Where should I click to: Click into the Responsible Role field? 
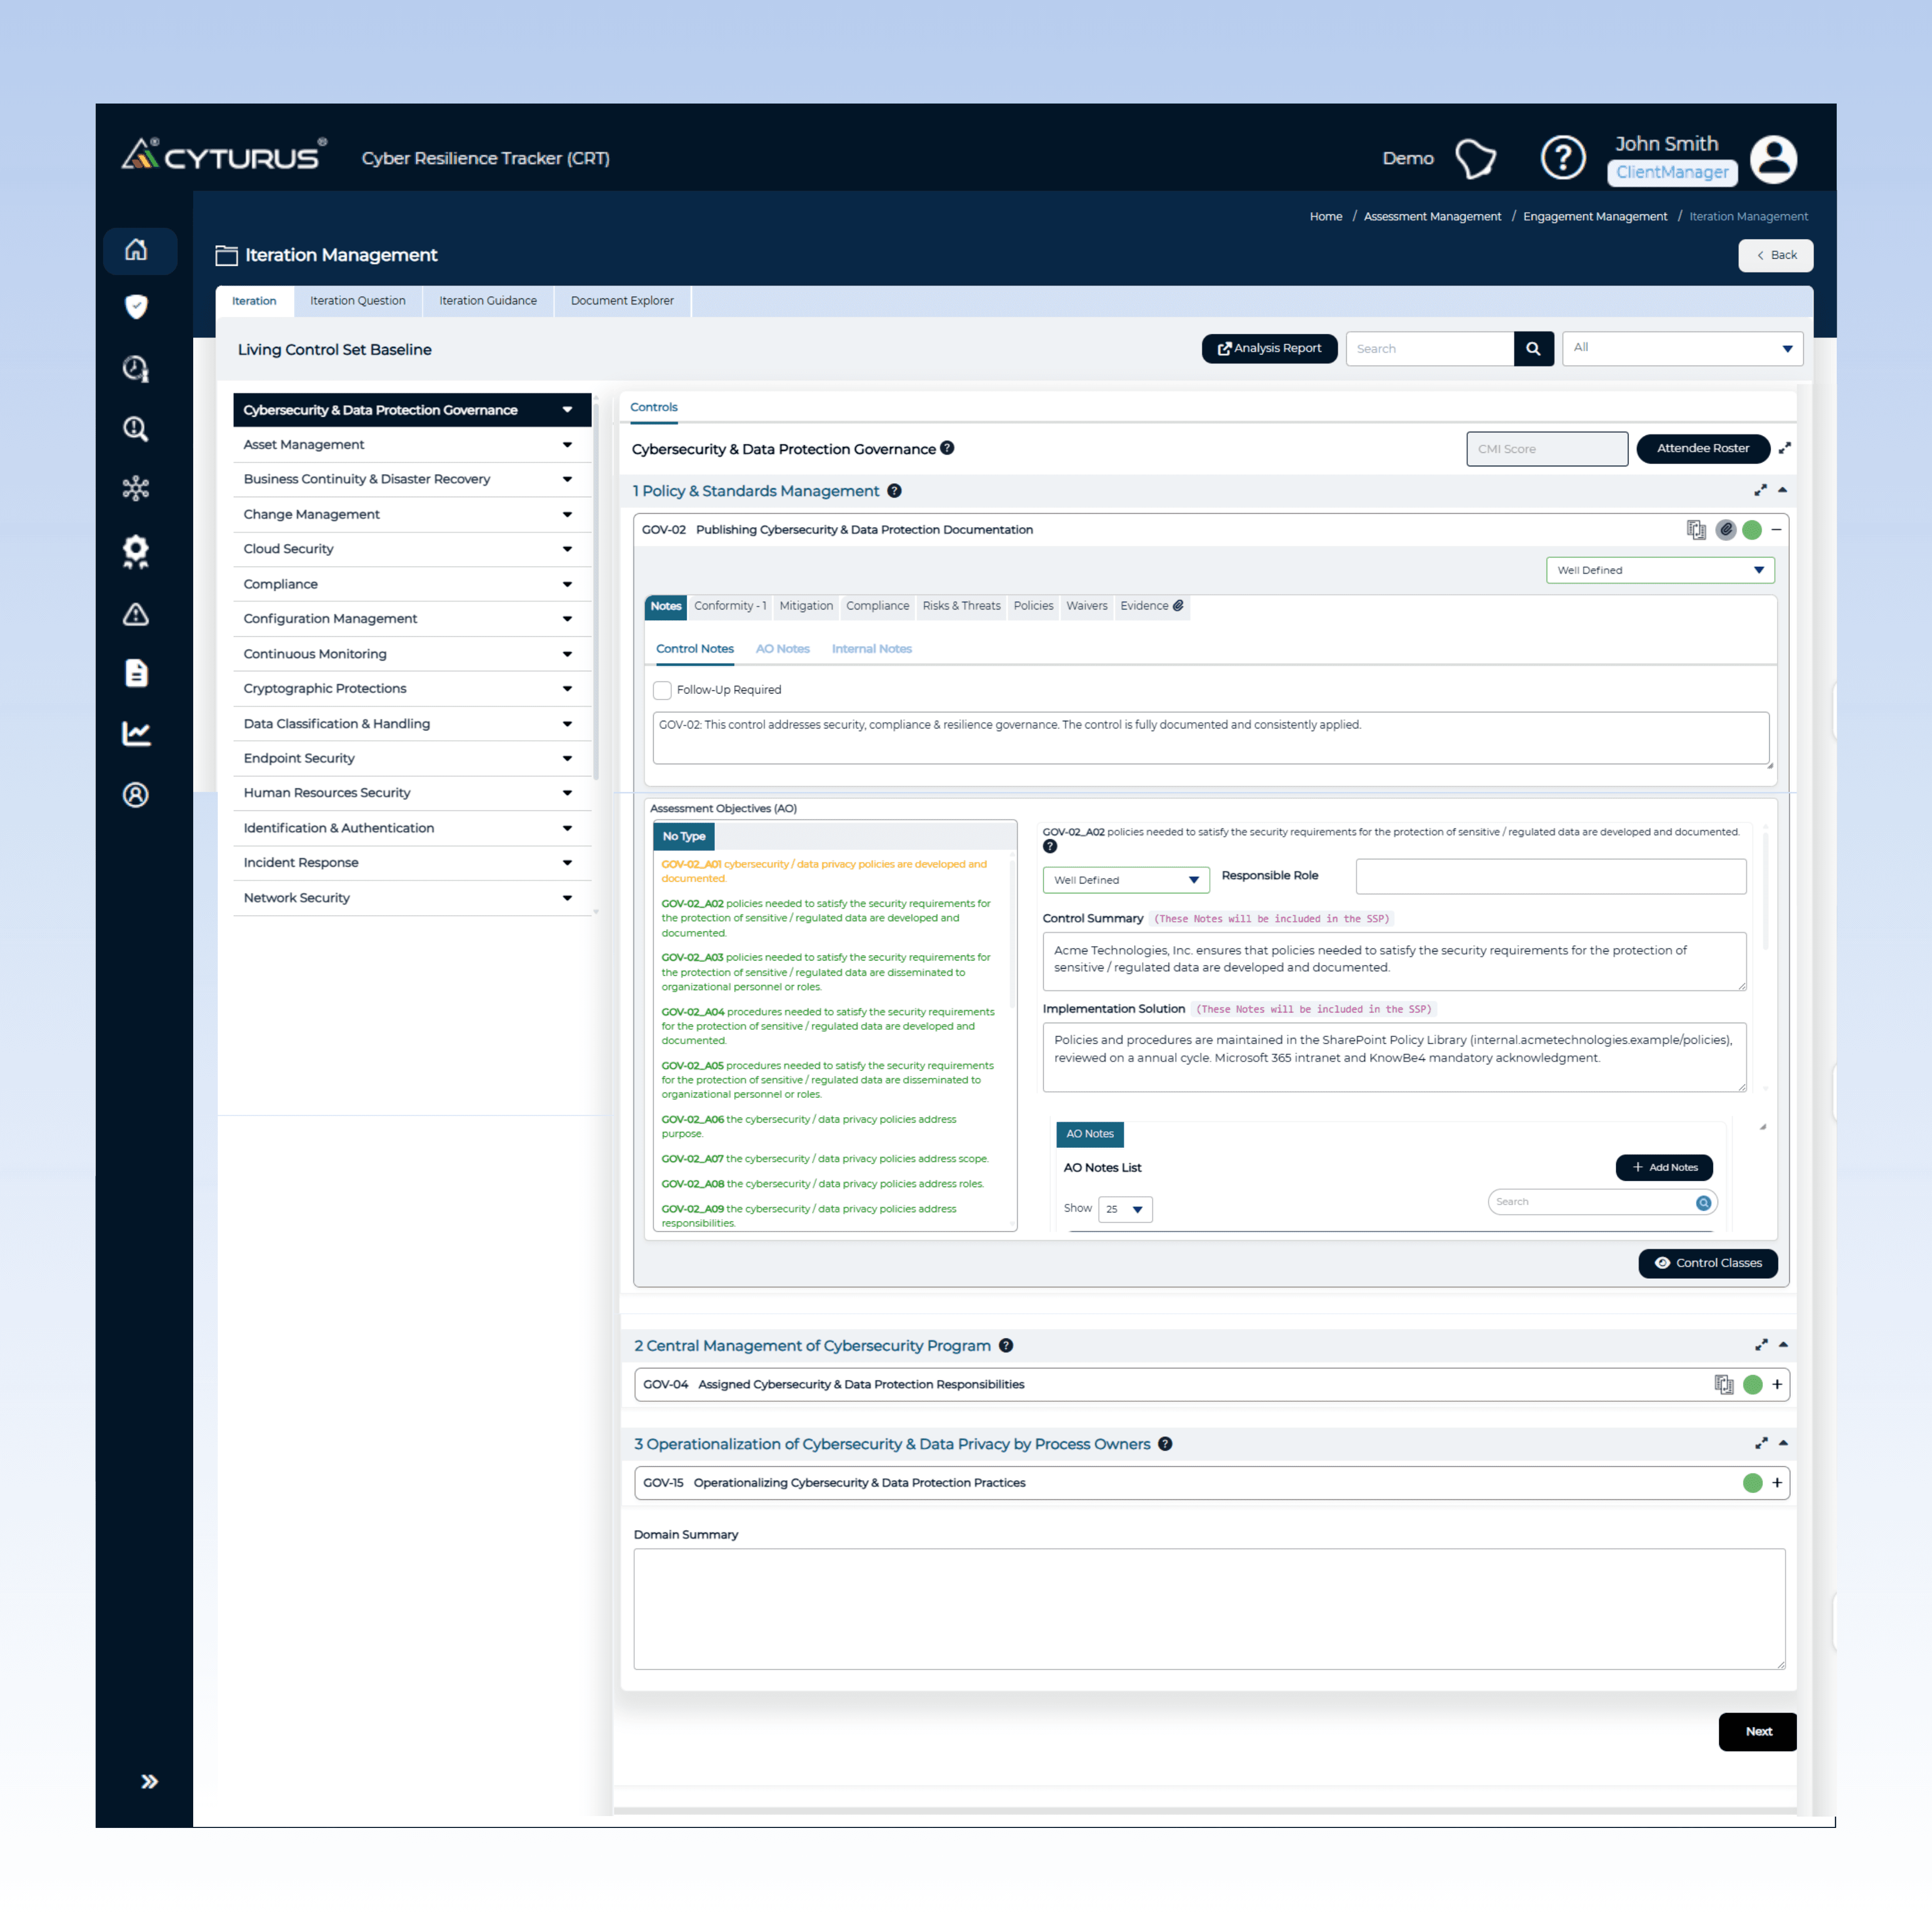click(1551, 876)
